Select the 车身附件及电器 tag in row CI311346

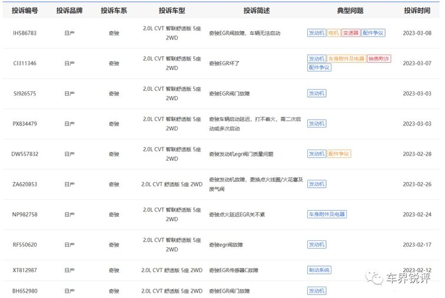point(346,59)
